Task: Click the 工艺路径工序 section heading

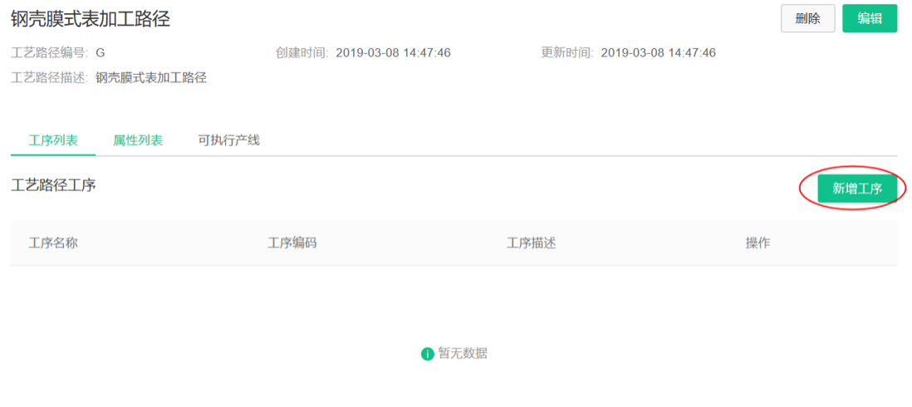Action: [x=53, y=185]
